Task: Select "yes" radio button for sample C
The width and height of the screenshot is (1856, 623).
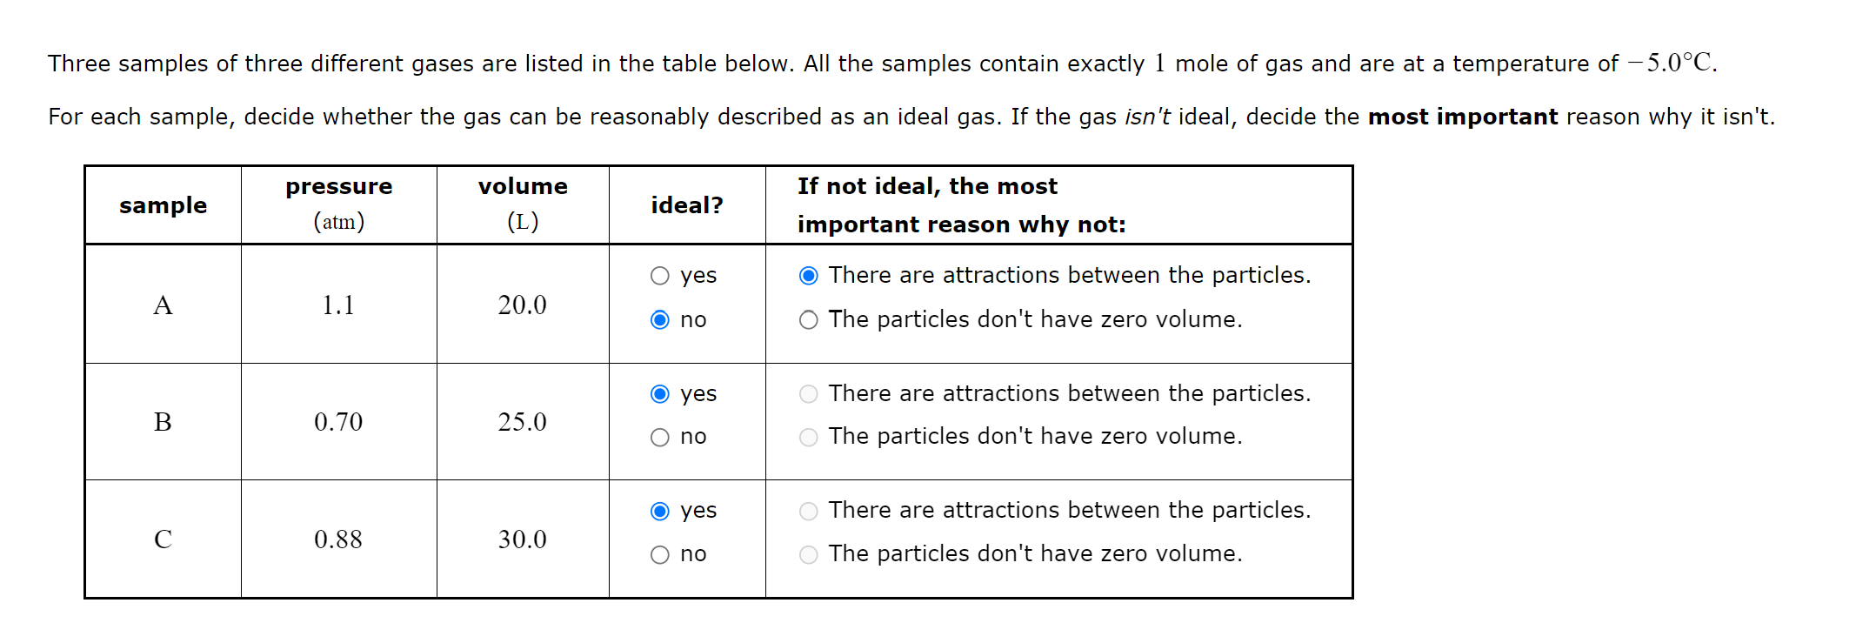Action: pos(660,511)
